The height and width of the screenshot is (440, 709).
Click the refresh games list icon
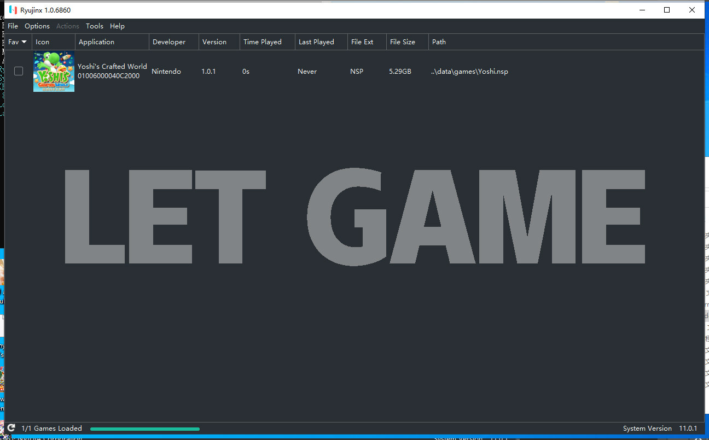tap(11, 428)
